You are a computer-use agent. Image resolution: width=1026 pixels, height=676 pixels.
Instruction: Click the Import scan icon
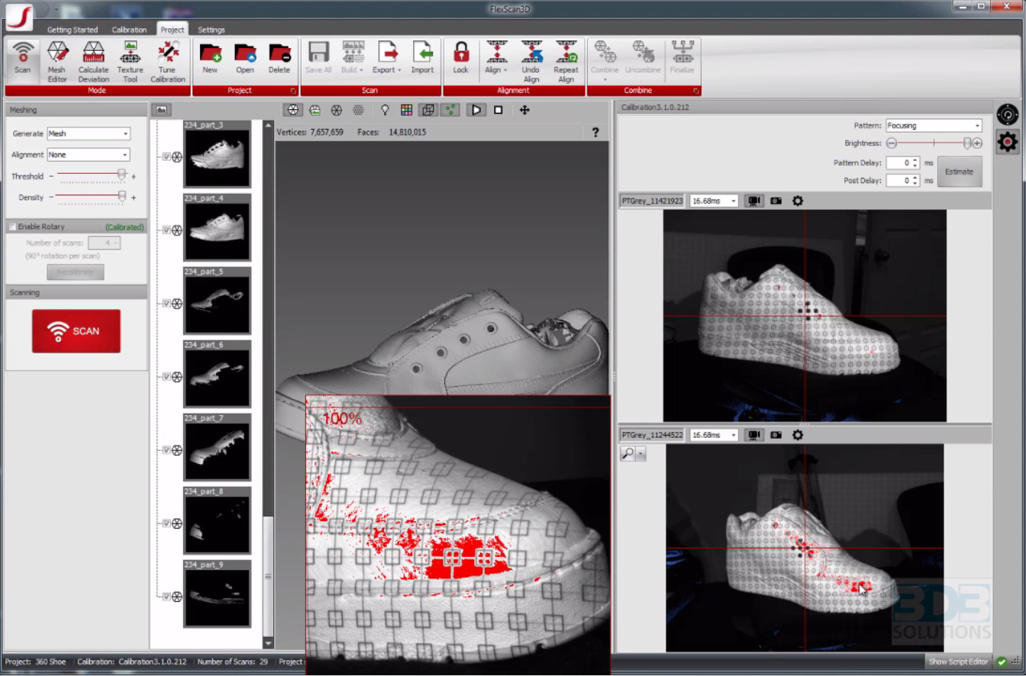[422, 58]
